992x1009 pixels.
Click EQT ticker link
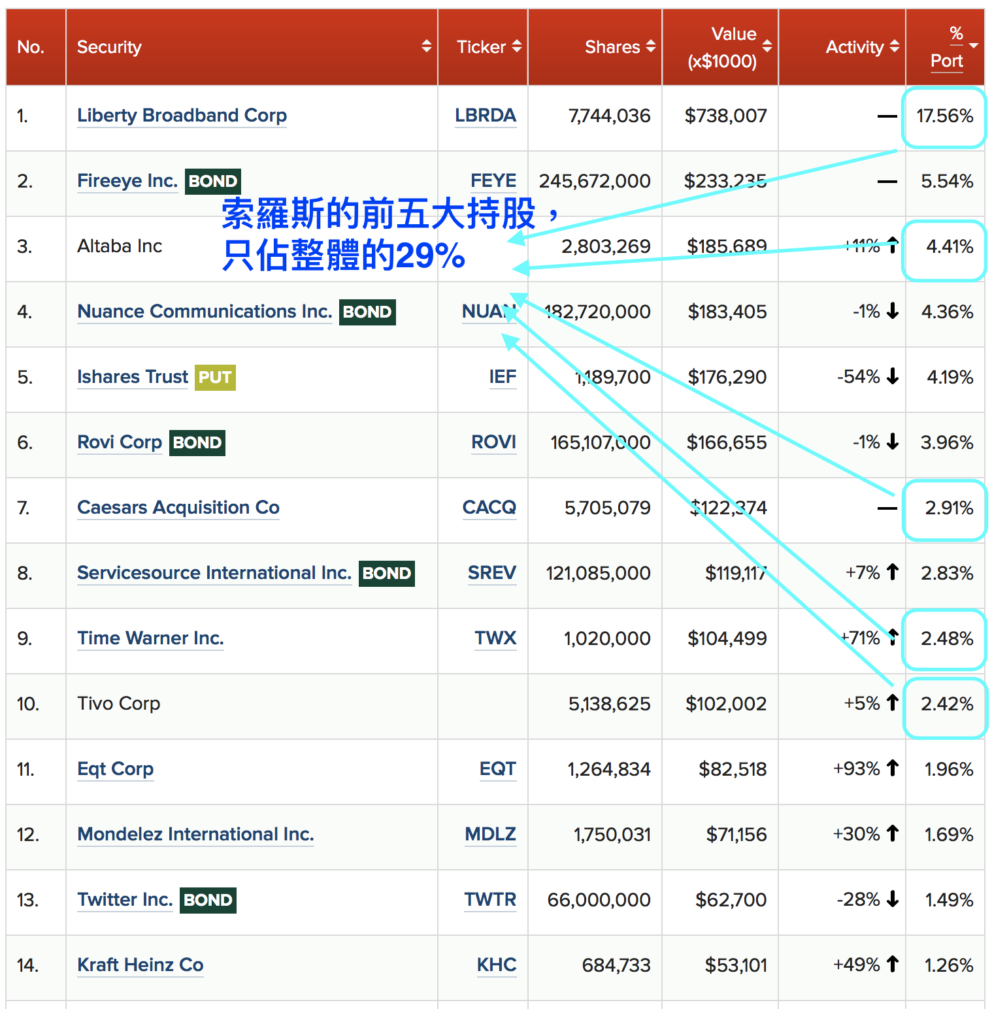click(x=498, y=769)
